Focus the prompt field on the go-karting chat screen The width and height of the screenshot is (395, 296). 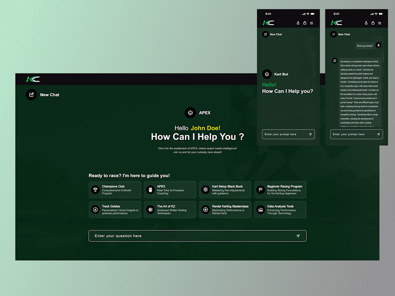(357, 134)
